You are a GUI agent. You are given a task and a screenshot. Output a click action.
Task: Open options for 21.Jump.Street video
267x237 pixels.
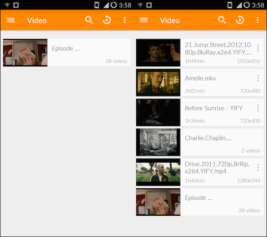point(258,48)
